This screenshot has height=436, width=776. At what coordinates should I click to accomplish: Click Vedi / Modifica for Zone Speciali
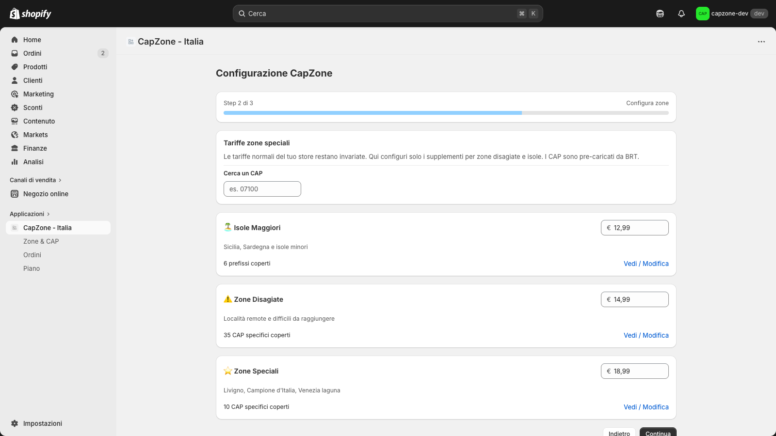646,407
